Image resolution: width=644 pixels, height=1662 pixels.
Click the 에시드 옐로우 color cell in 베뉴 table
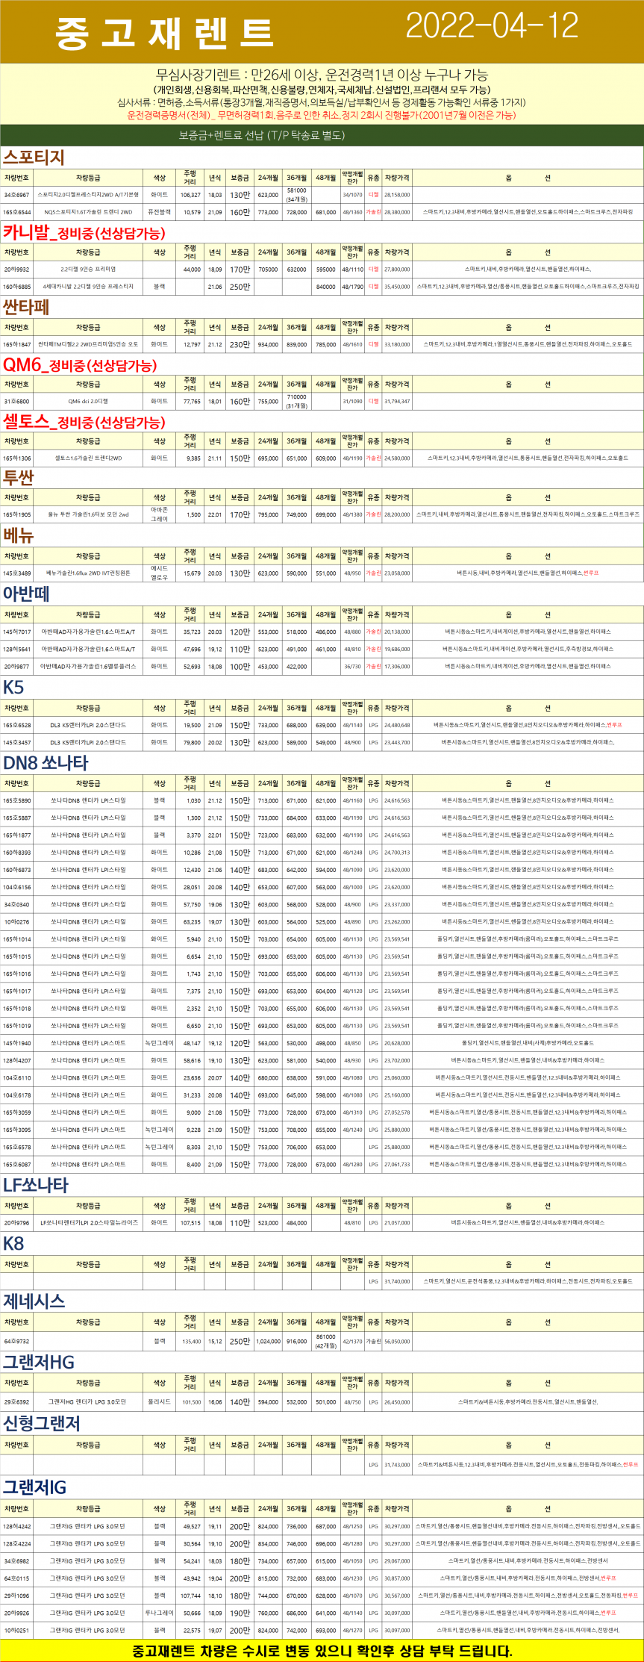coord(160,573)
